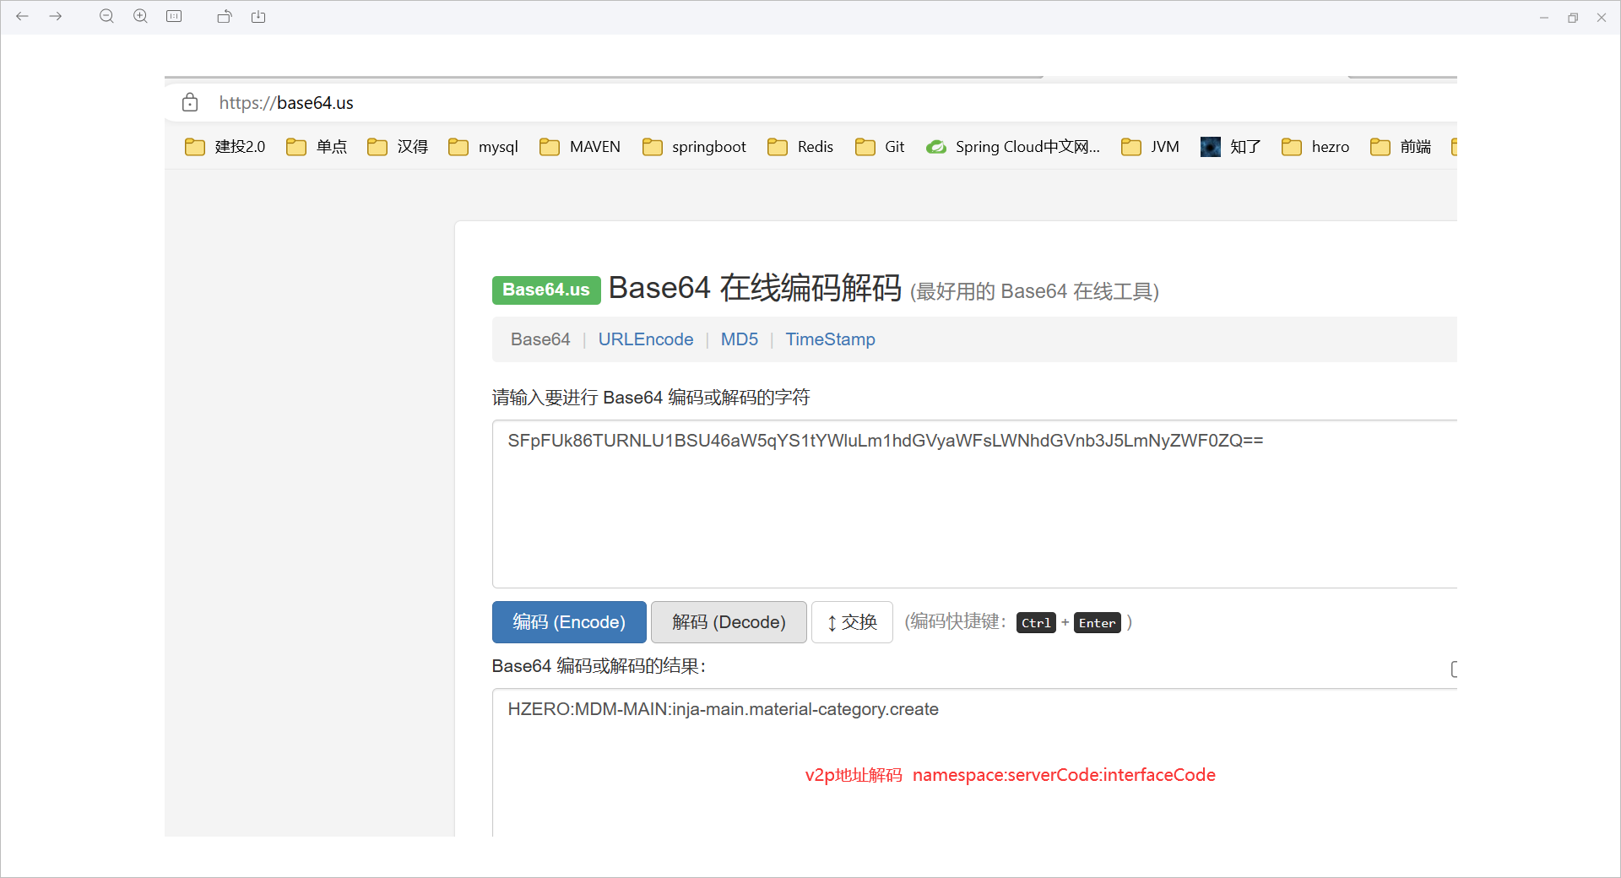Image resolution: width=1621 pixels, height=878 pixels.
Task: Click the lock icon beside the URL
Action: tap(190, 102)
